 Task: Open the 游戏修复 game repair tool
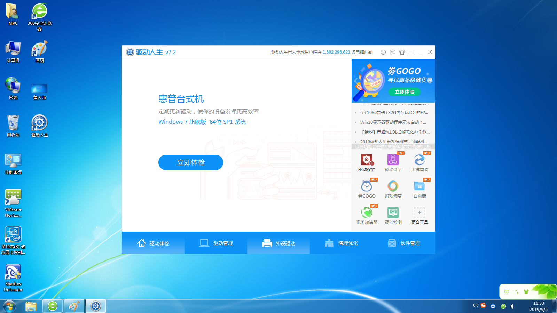[393, 189]
